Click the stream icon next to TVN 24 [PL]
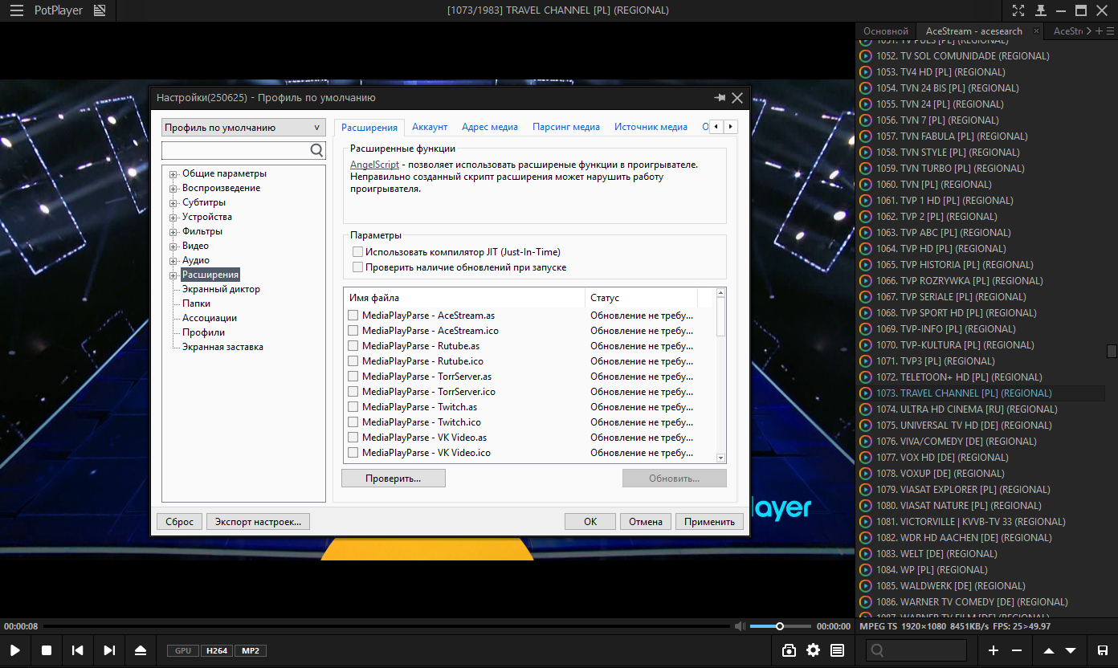Screen dimensions: 1118x668 click(866, 104)
